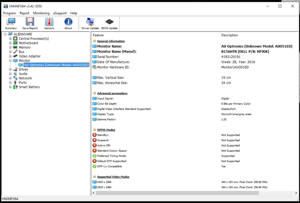Click the DPMS Modes heading

pos(106,130)
